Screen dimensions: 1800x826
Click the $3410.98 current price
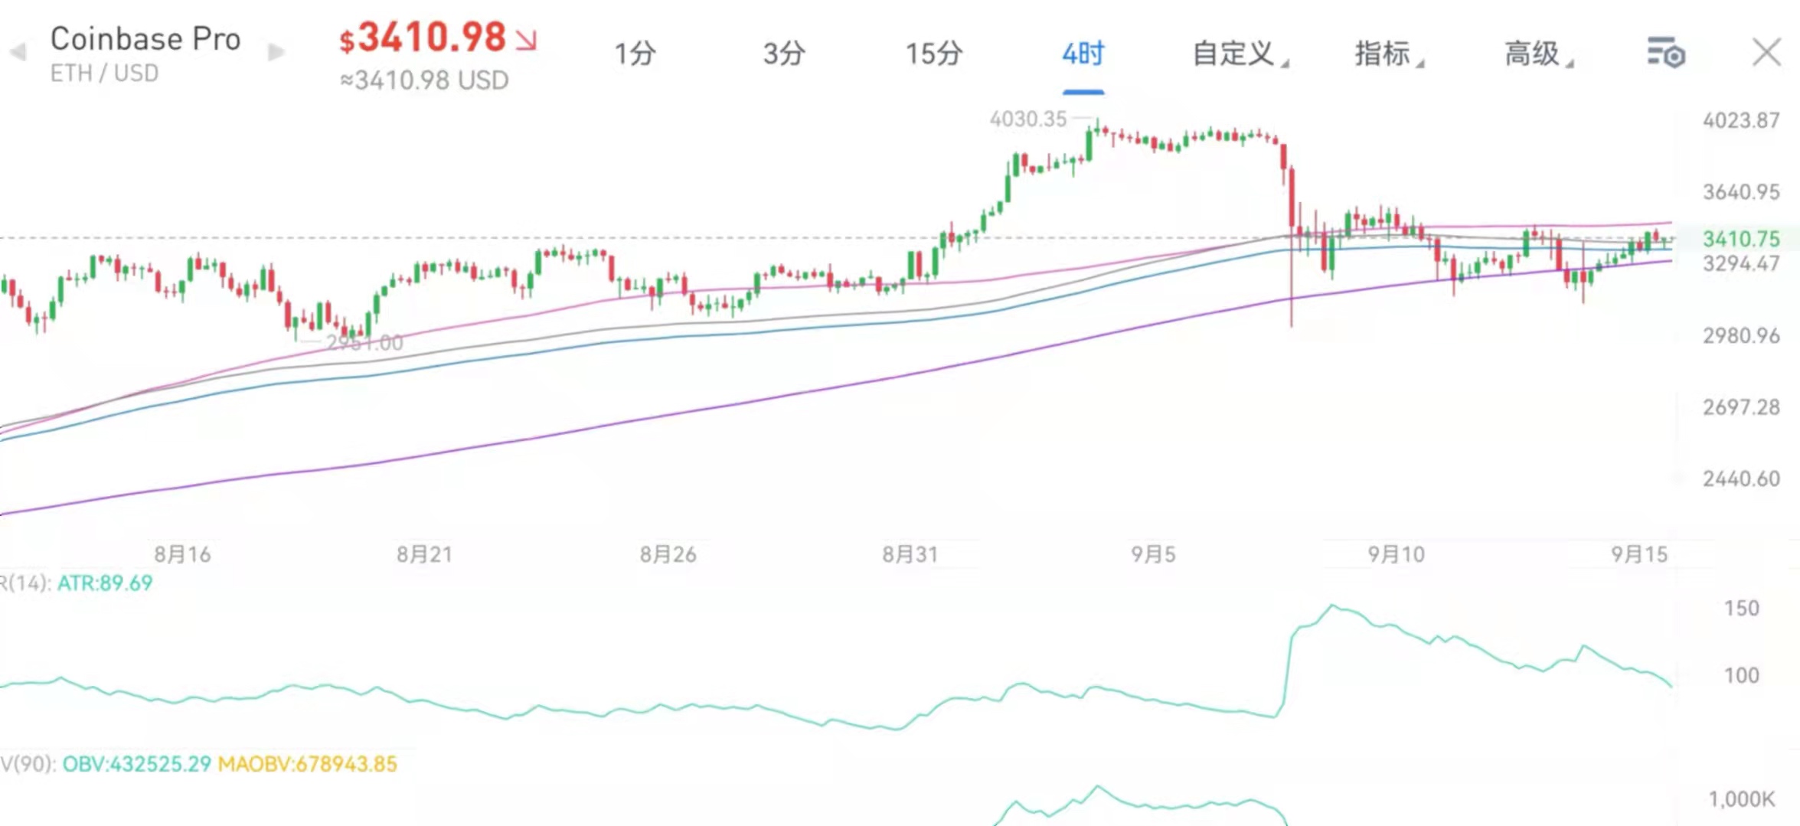click(423, 38)
